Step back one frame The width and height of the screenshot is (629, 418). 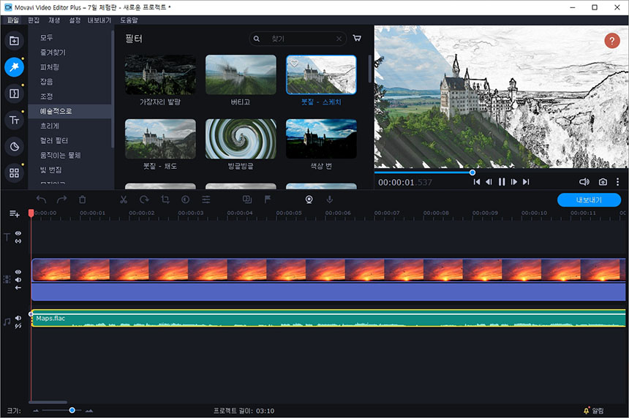coord(489,182)
